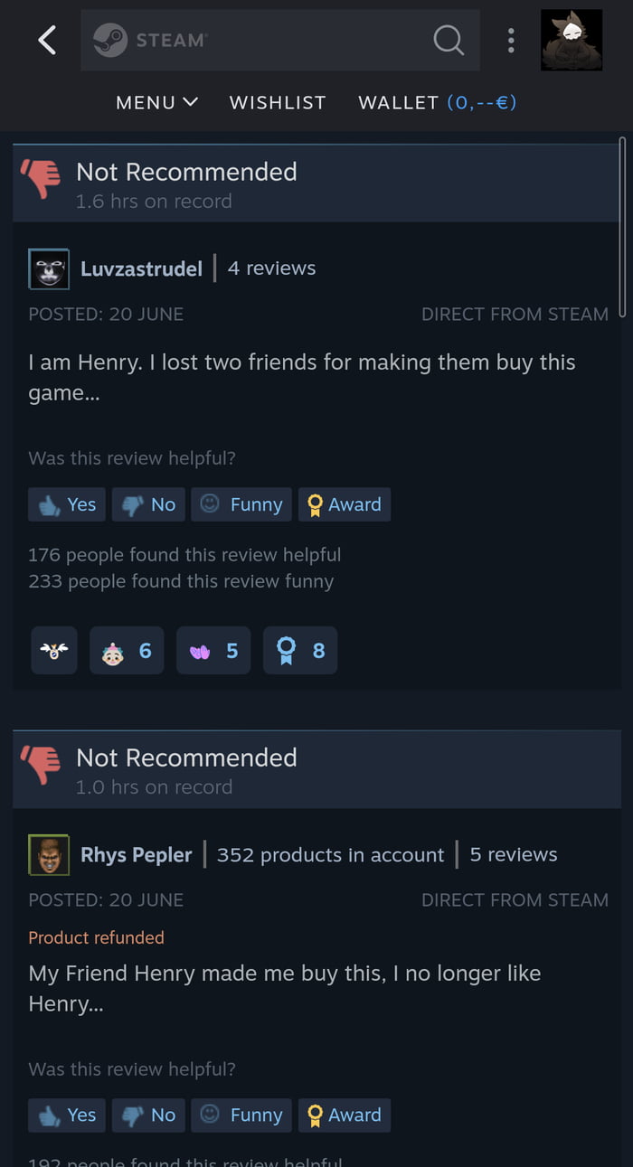This screenshot has width=633, height=1167.
Task: Open the profile avatar in the header
Action: click(572, 40)
